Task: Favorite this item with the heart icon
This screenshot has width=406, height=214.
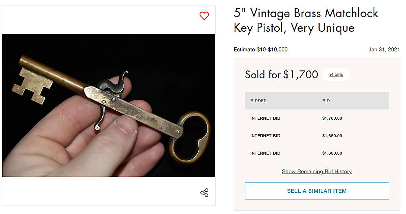Action: (x=204, y=16)
